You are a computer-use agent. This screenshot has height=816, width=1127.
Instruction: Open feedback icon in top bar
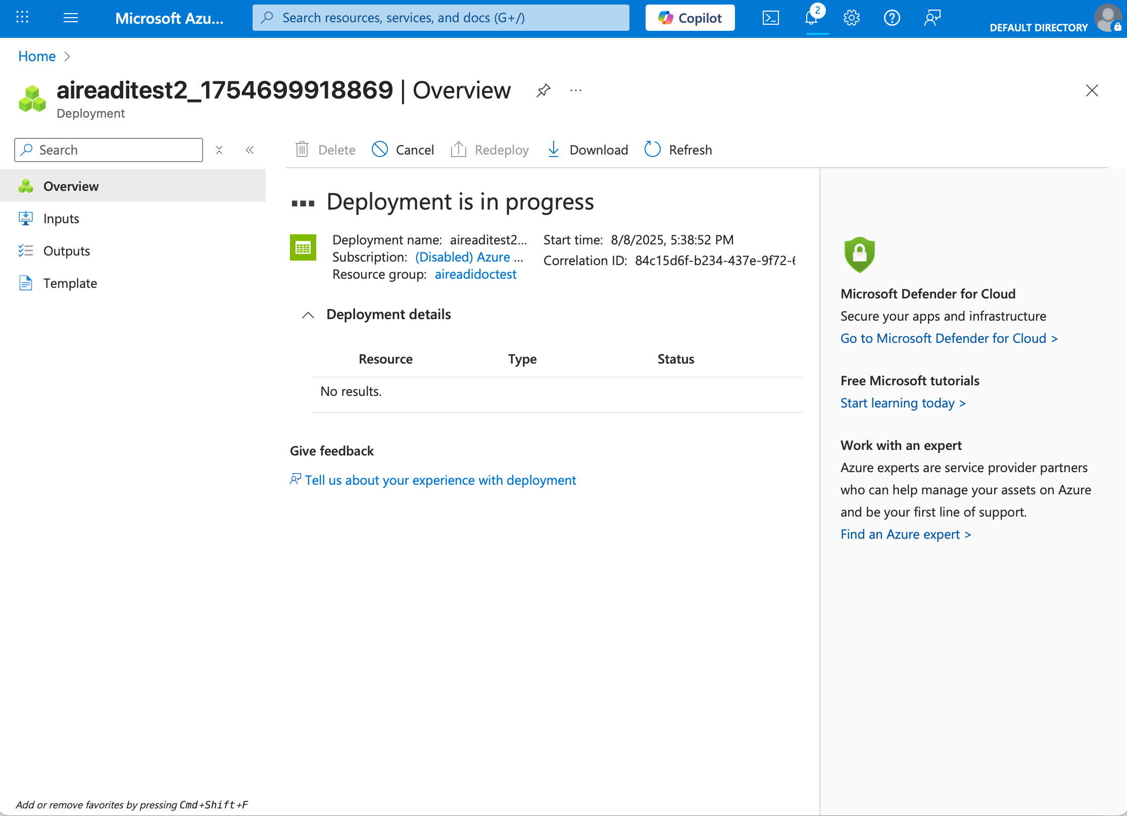tap(932, 18)
